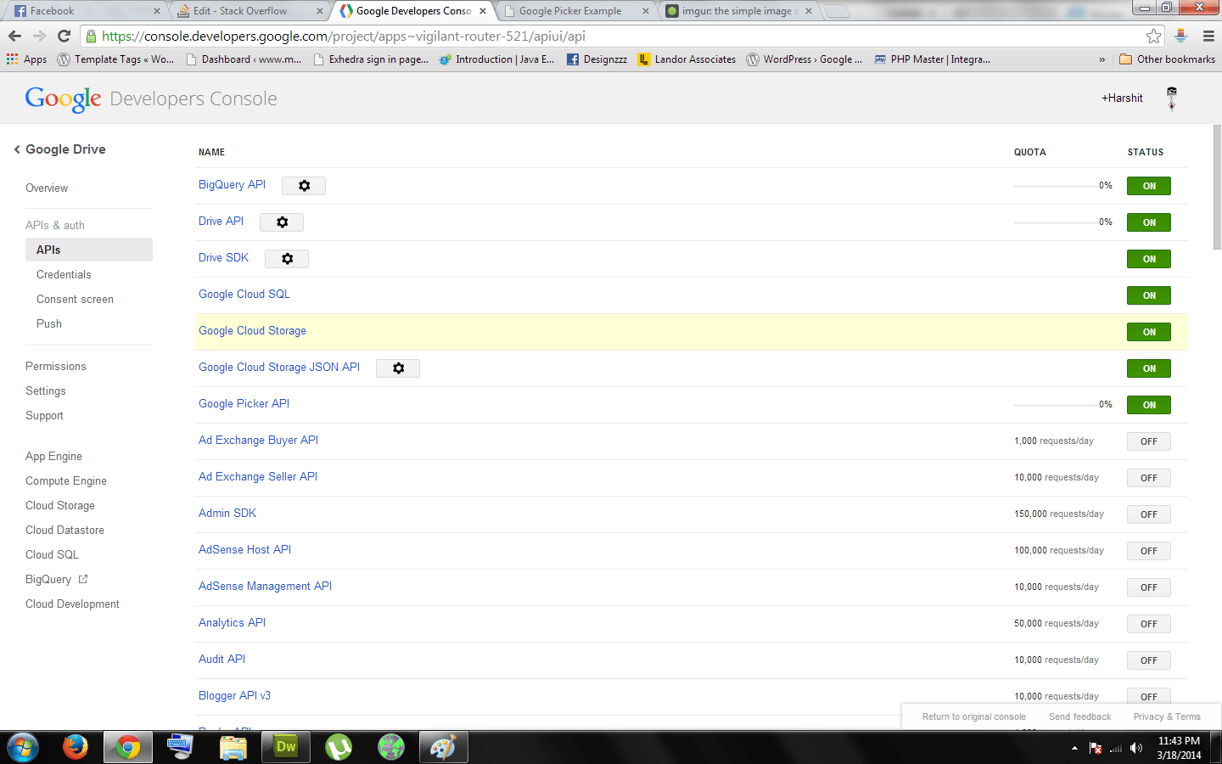Image resolution: width=1222 pixels, height=764 pixels.
Task: Click Return to original console link
Action: tap(974, 716)
